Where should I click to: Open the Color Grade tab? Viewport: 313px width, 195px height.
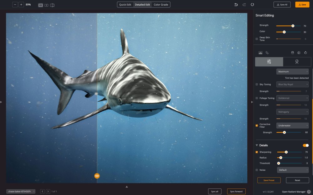click(161, 5)
